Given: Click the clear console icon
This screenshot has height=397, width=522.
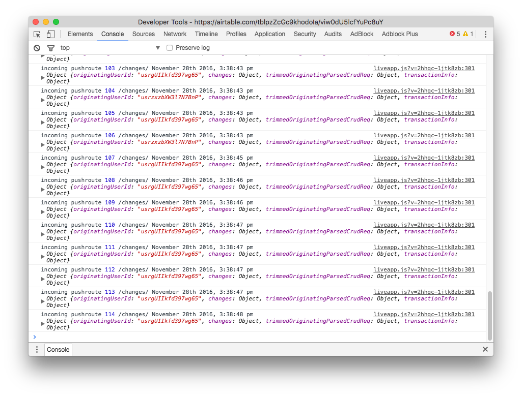Looking at the screenshot, I should pos(36,47).
